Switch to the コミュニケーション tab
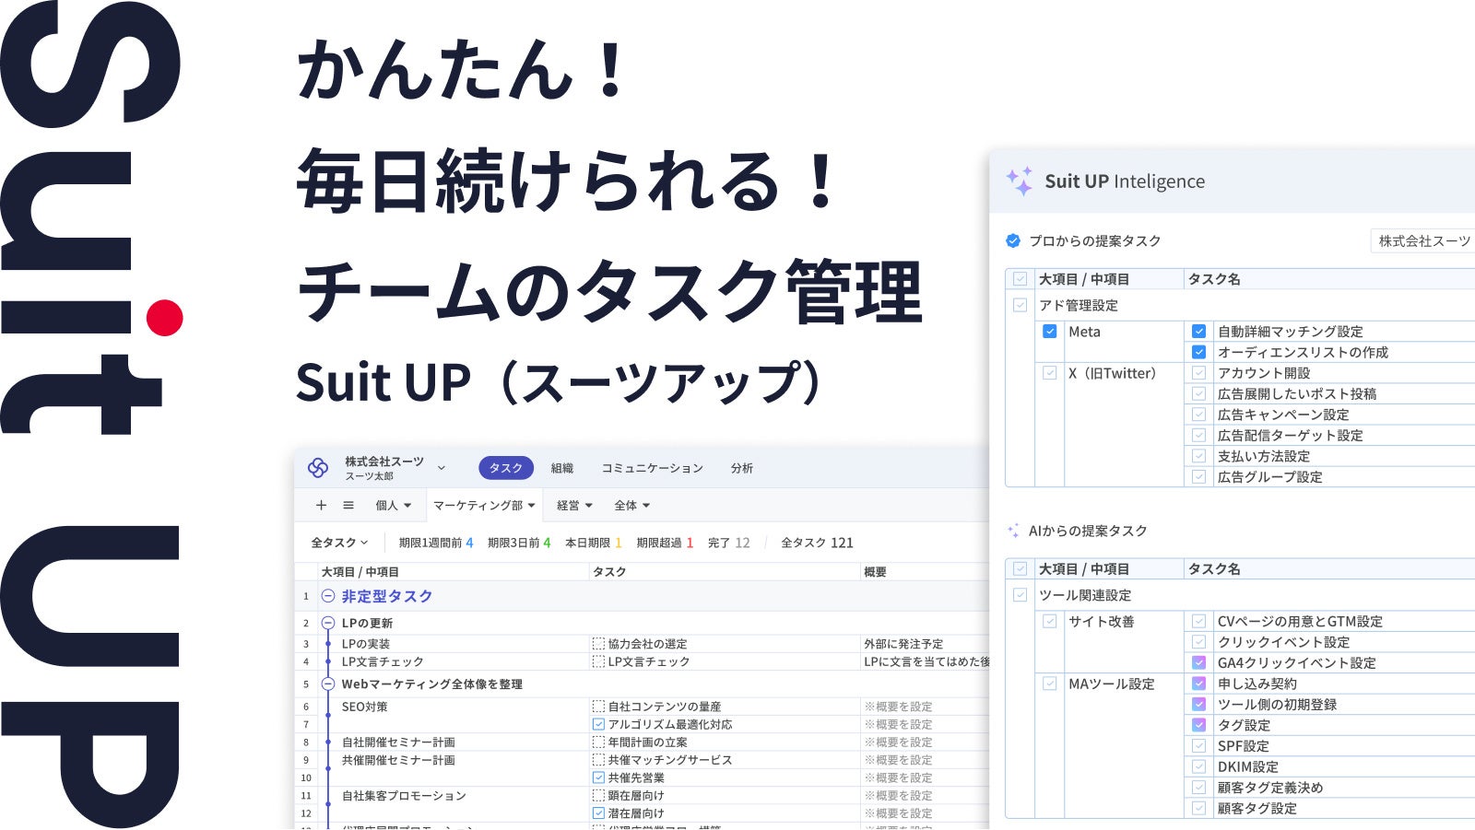Image resolution: width=1475 pixels, height=830 pixels. pyautogui.click(x=652, y=468)
